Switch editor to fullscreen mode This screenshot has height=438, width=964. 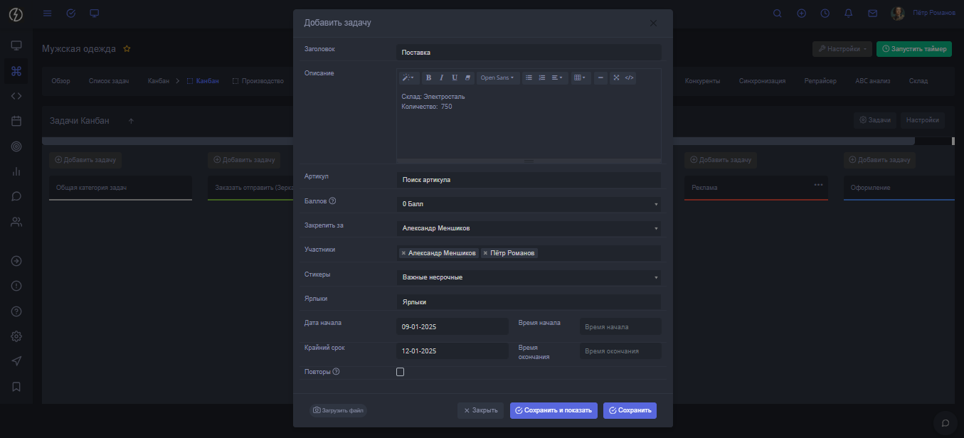tap(616, 78)
